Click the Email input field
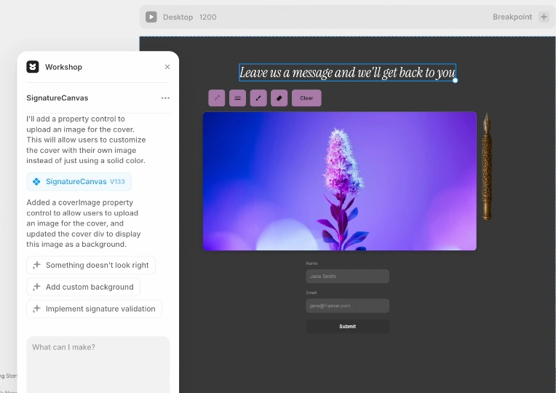 click(348, 306)
